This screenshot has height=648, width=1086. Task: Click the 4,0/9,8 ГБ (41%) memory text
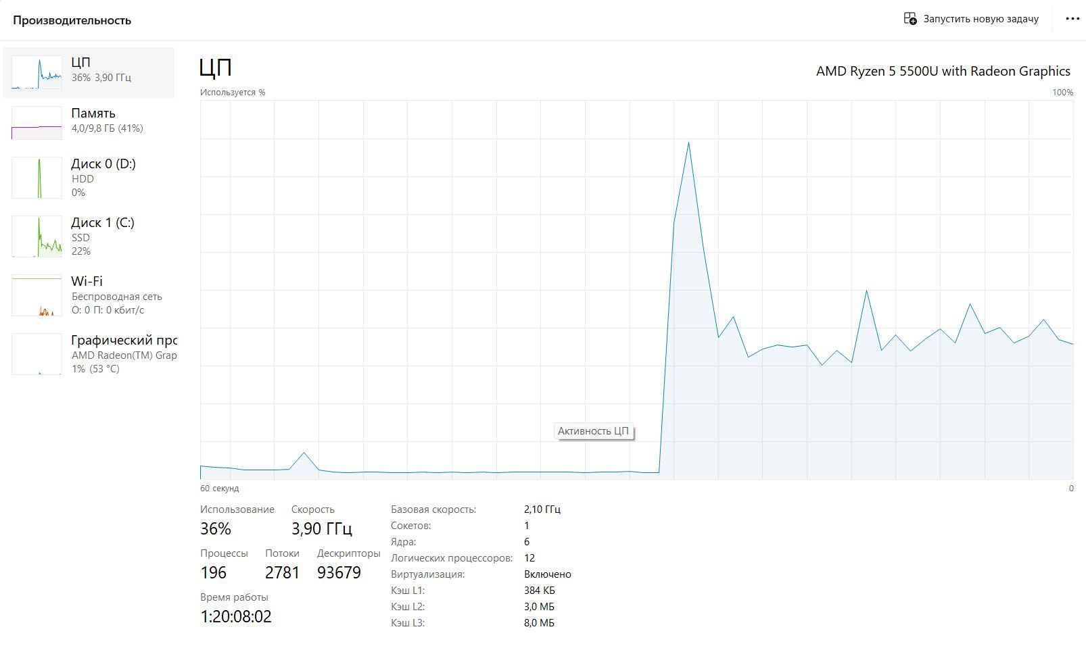click(x=108, y=128)
